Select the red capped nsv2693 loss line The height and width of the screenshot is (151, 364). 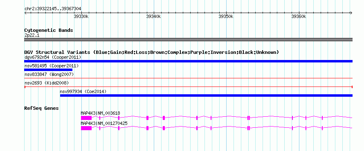pos(188,87)
